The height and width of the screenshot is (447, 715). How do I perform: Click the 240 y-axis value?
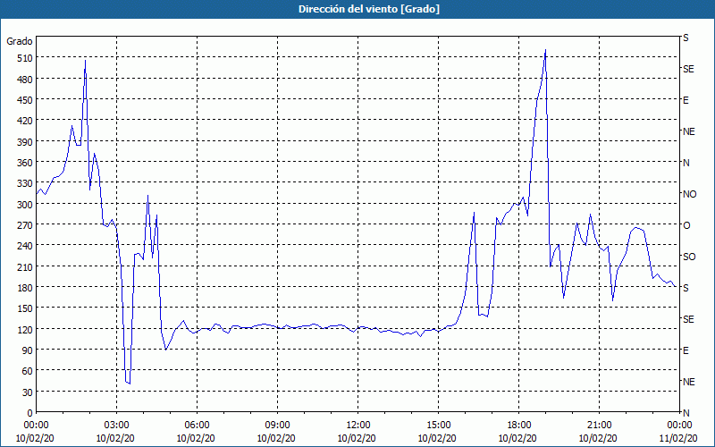[25, 246]
